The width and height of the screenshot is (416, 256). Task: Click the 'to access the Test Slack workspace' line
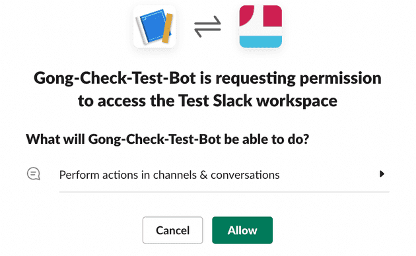[207, 101]
